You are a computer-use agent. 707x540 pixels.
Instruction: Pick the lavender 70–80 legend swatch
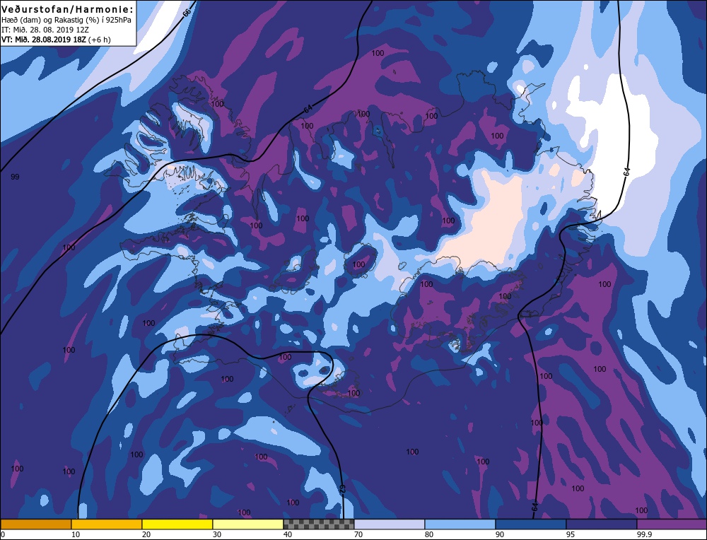click(x=390, y=524)
